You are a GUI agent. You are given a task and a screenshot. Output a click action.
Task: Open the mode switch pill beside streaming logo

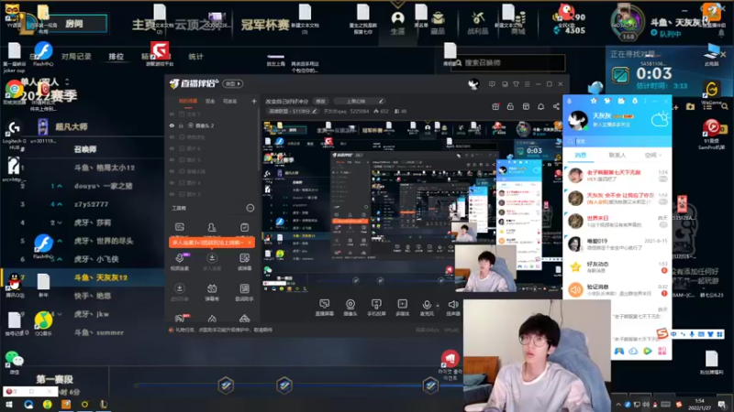pos(233,83)
